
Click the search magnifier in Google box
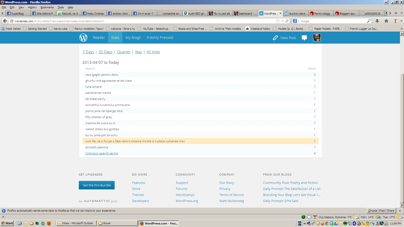point(369,21)
